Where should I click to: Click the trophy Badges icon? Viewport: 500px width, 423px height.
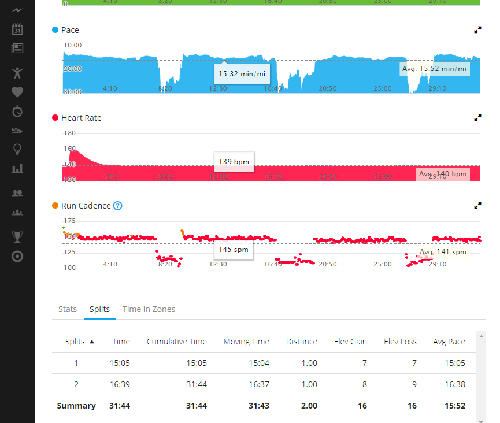pyautogui.click(x=17, y=237)
